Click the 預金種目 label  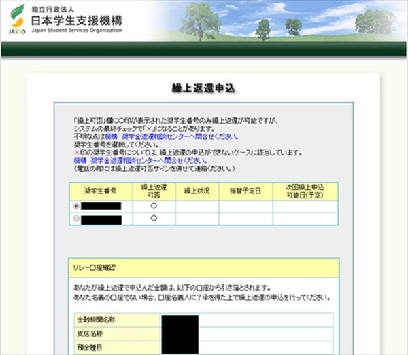(x=90, y=348)
